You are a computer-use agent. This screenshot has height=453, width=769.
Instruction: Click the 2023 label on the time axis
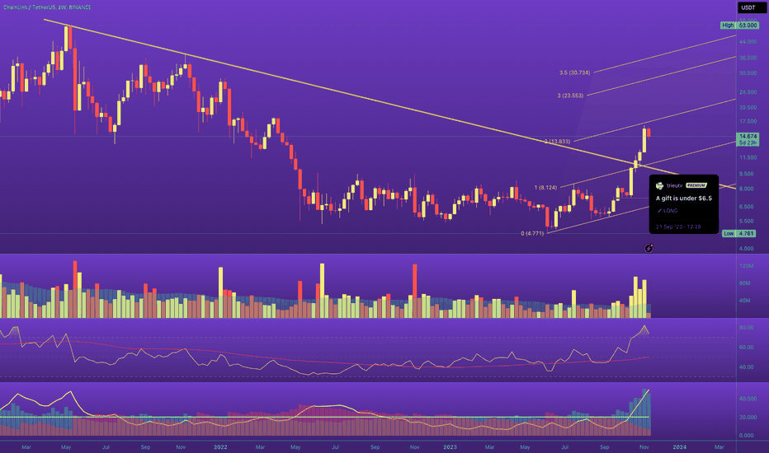pos(450,447)
